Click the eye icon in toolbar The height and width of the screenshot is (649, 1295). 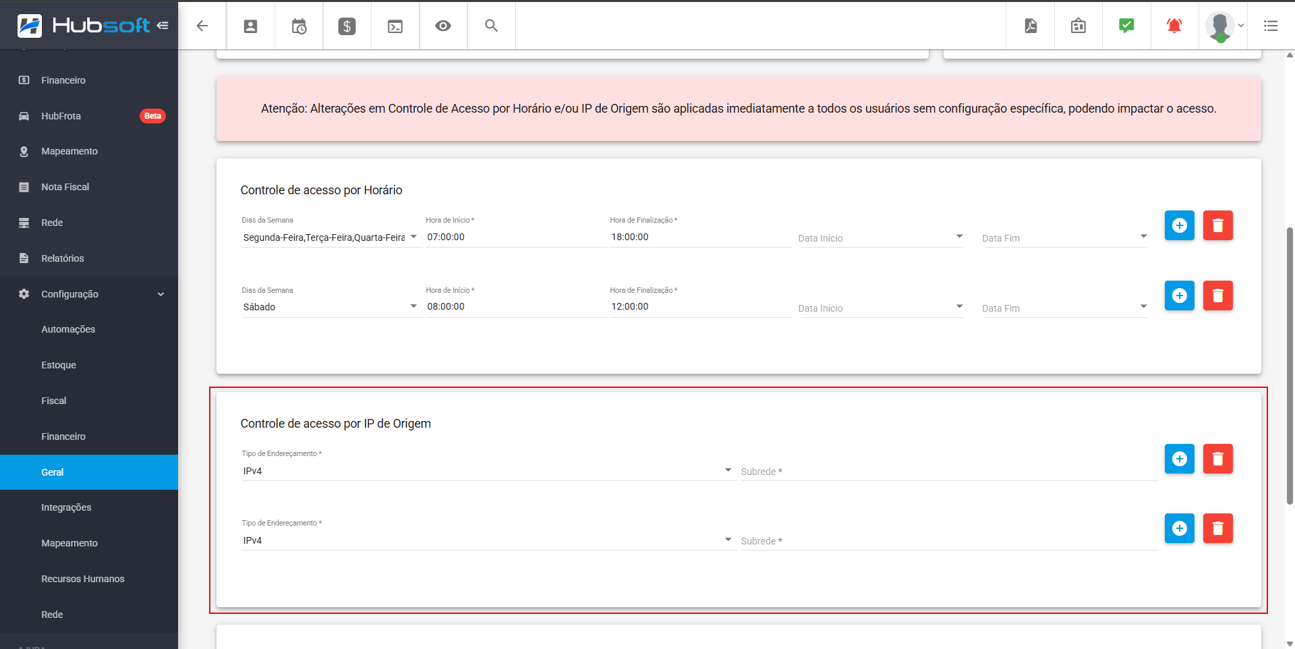[x=443, y=26]
